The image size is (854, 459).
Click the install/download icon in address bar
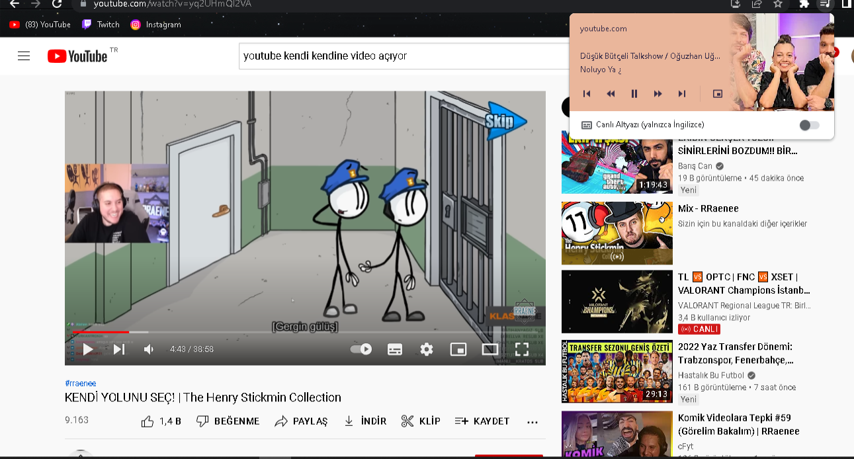coord(735,4)
